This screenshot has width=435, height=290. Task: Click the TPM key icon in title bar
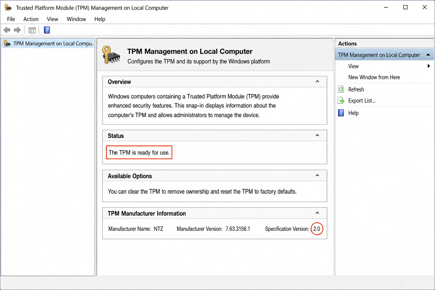click(x=8, y=8)
